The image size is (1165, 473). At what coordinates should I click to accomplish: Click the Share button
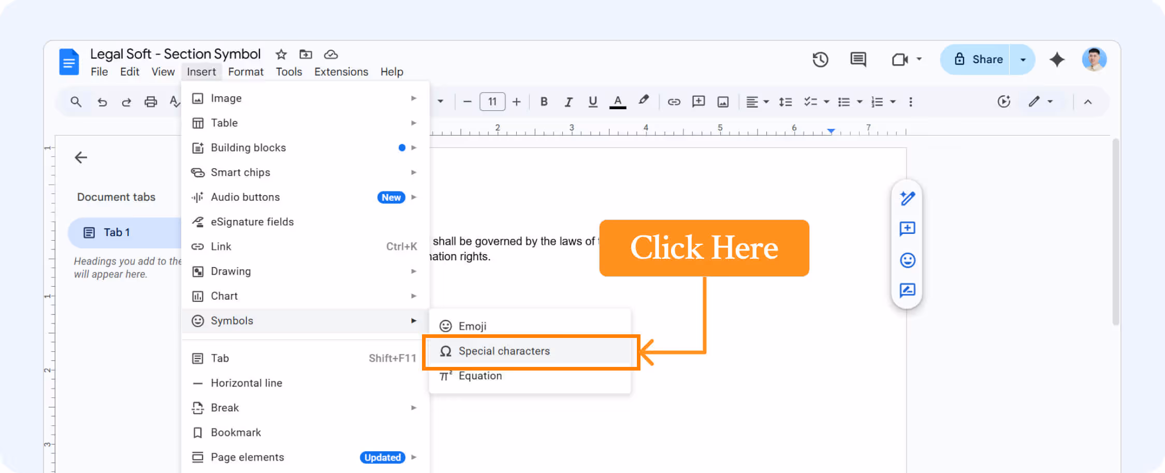(x=985, y=59)
